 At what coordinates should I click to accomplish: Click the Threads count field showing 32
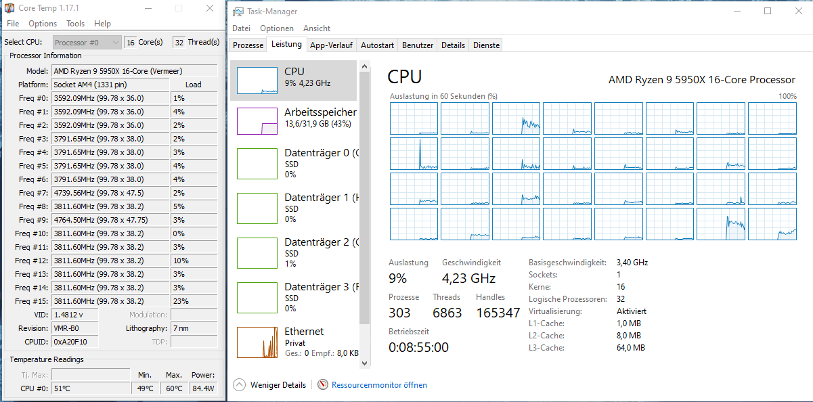tap(179, 42)
